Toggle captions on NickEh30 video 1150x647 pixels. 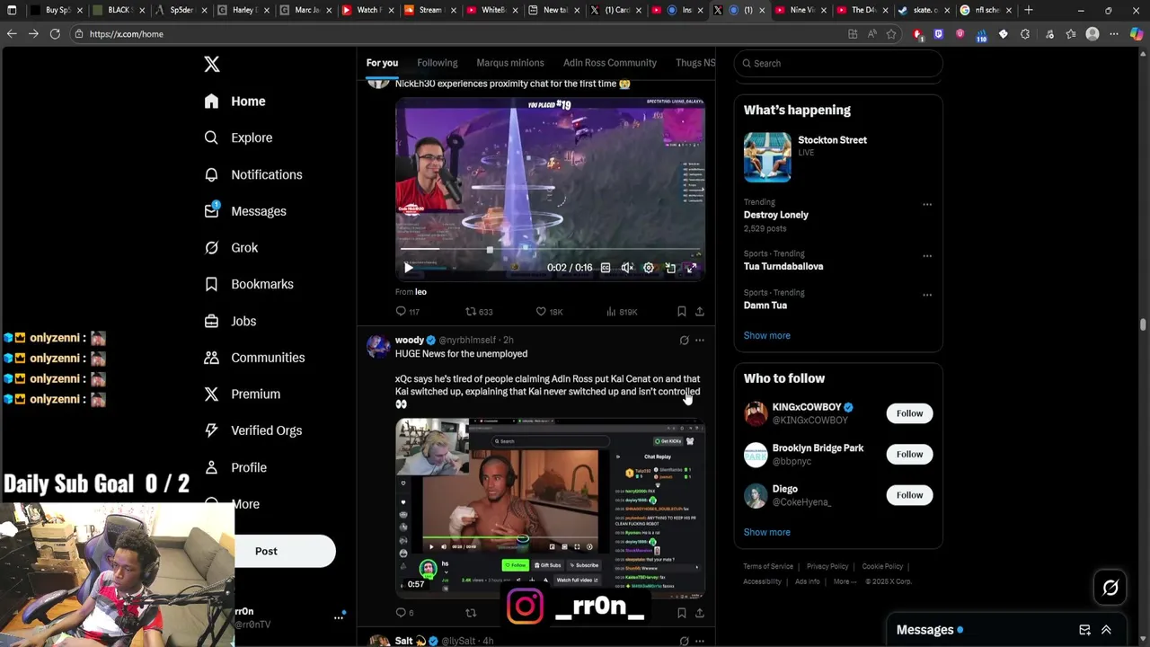point(606,268)
